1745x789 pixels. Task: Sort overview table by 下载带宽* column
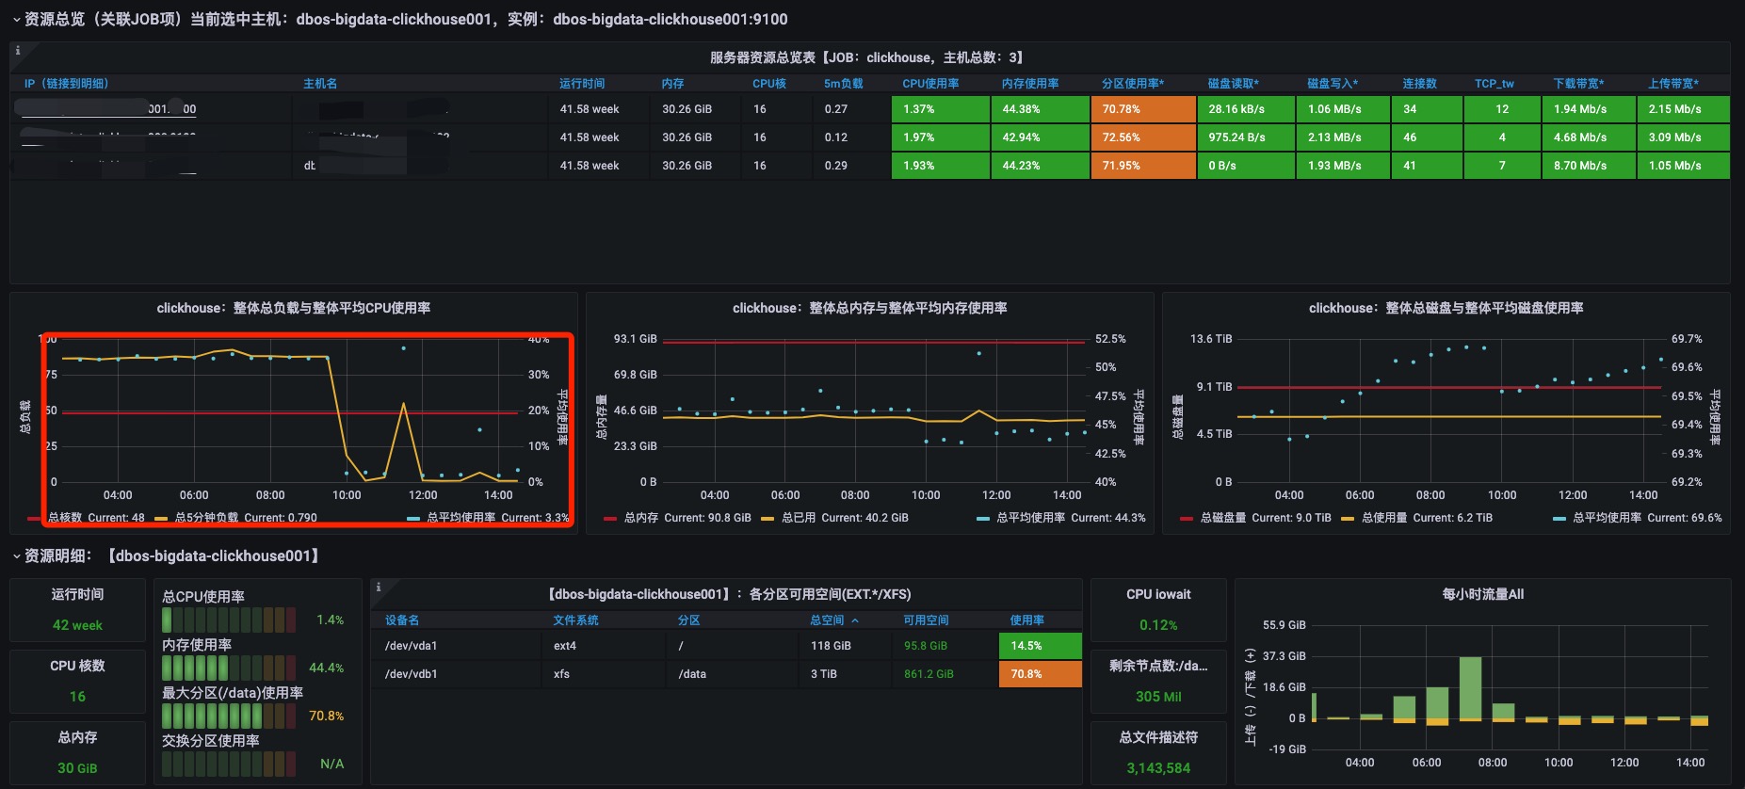click(x=1579, y=84)
